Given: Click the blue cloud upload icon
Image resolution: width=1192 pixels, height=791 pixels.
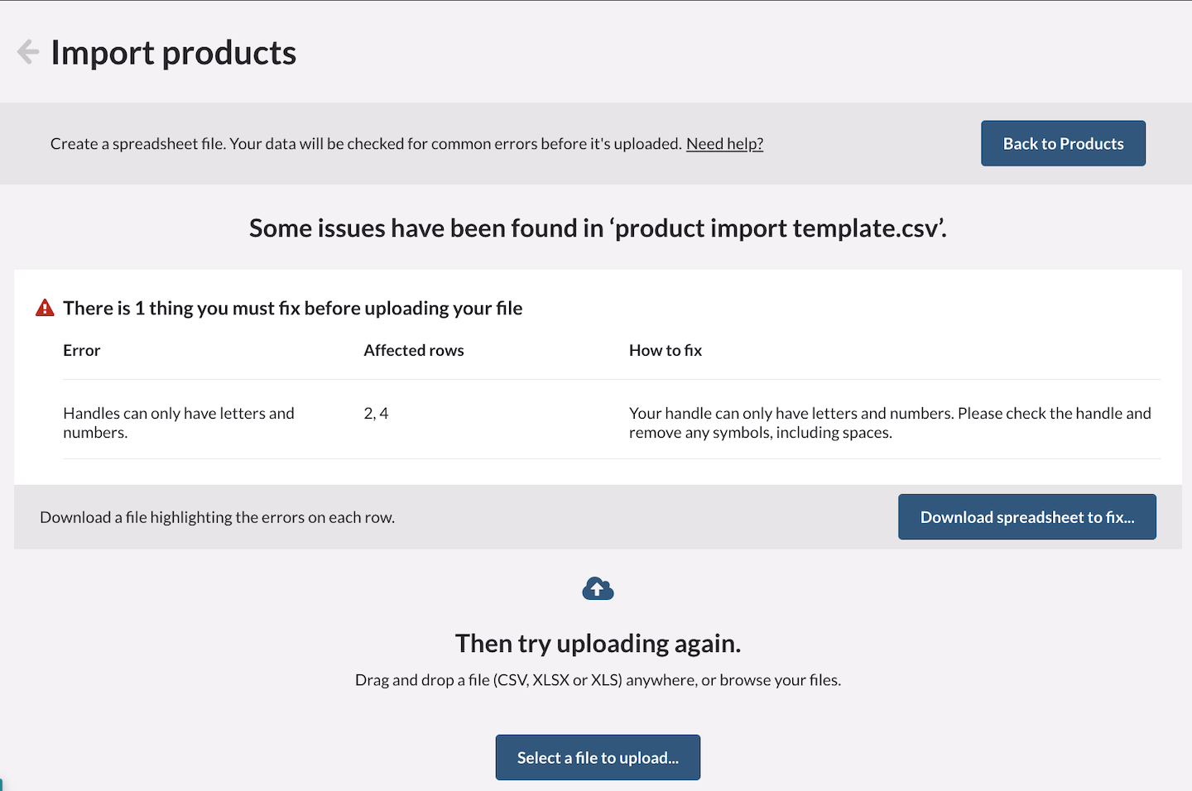Looking at the screenshot, I should [x=598, y=588].
